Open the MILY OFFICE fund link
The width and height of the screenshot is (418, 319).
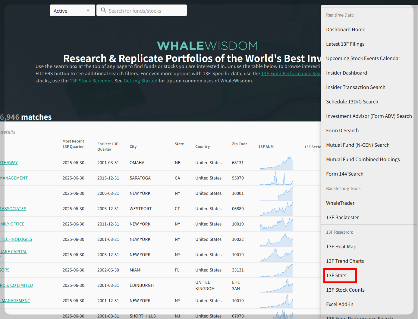(x=12, y=224)
